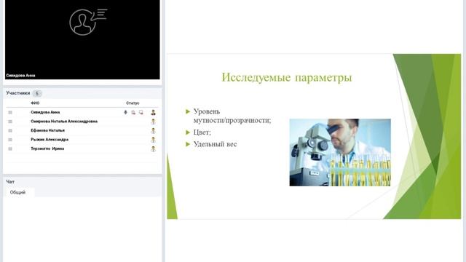The height and width of the screenshot is (262, 466).
Task: Click the bullet Уровень мутности/прозрачности
Action: pos(232,116)
